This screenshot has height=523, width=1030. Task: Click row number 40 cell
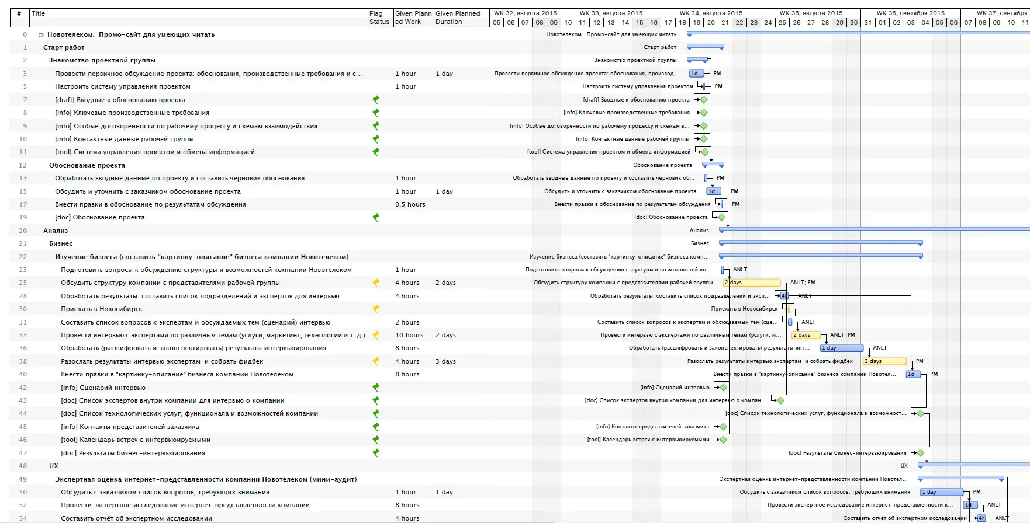[x=23, y=374]
